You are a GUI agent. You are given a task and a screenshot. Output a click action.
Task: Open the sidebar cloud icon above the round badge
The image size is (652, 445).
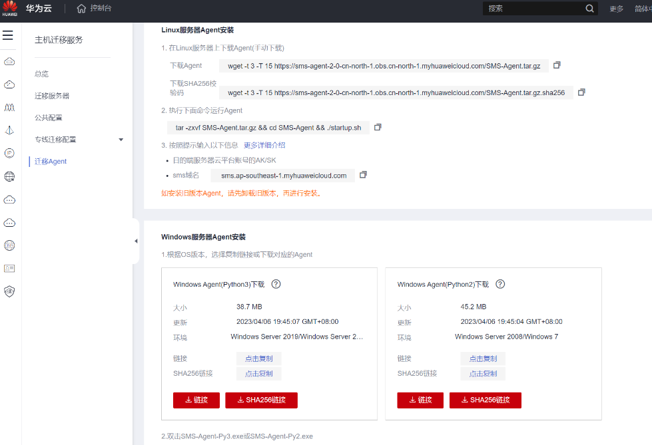click(x=9, y=223)
